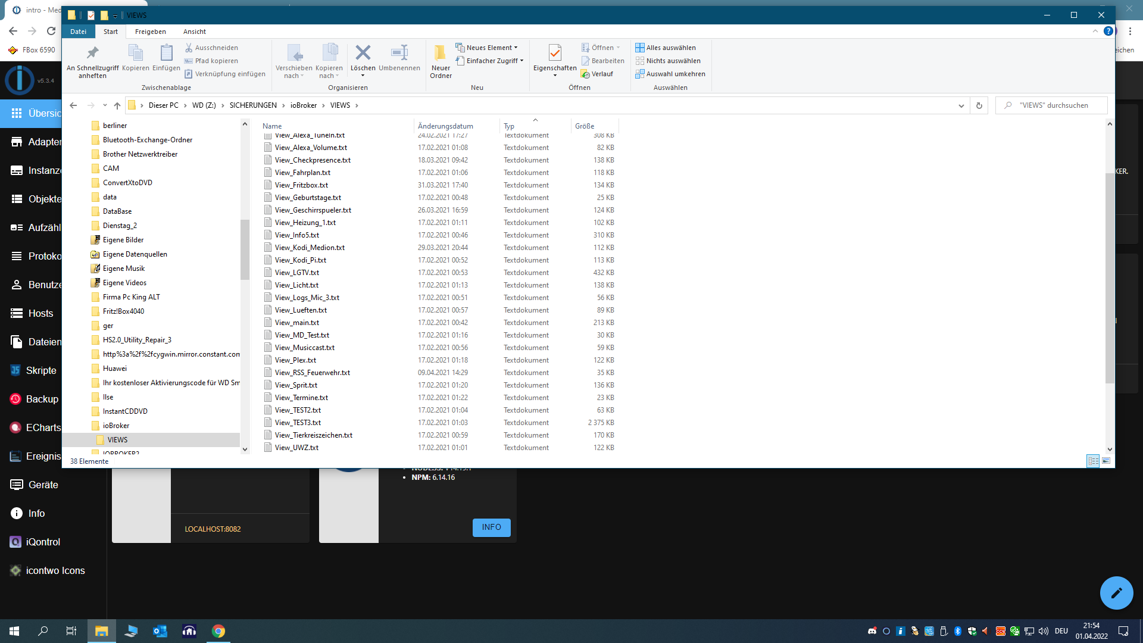Pin folder via An Schnellzugriff anheften
Viewport: 1143px width, 643px height.
(92, 60)
